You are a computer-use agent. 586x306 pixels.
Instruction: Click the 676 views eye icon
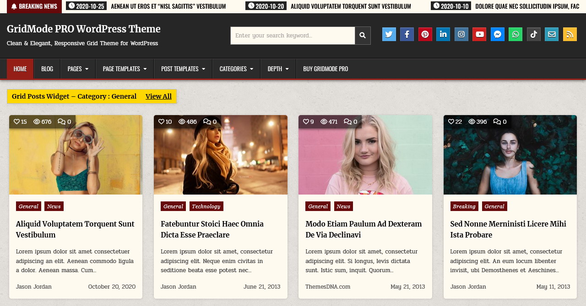tap(37, 122)
